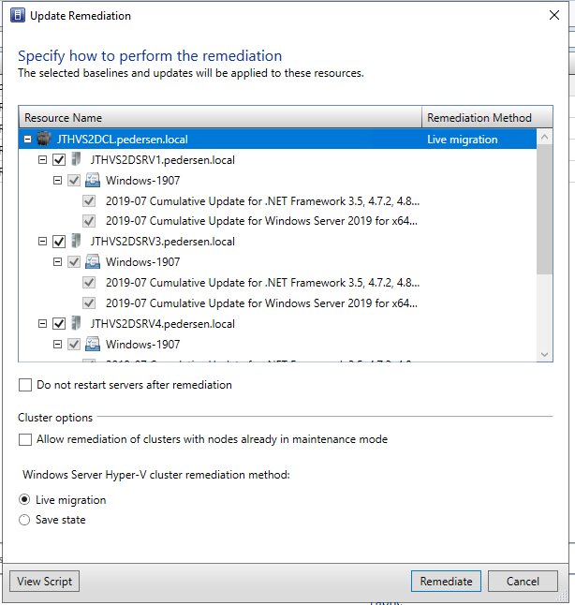Select the JTHVS2DSRV4.pedersen.local row text
The image size is (575, 605).
(x=162, y=324)
